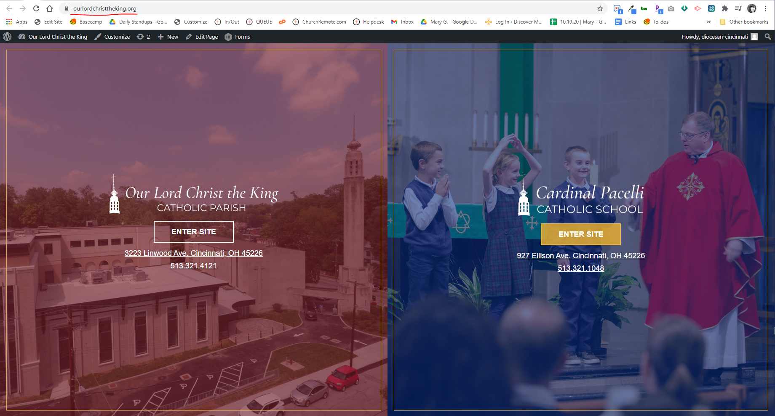
Task: Open the Other bookmarks folder
Action: (744, 22)
